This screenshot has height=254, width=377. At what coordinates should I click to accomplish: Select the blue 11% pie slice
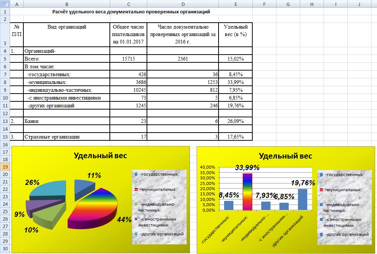[83, 188]
